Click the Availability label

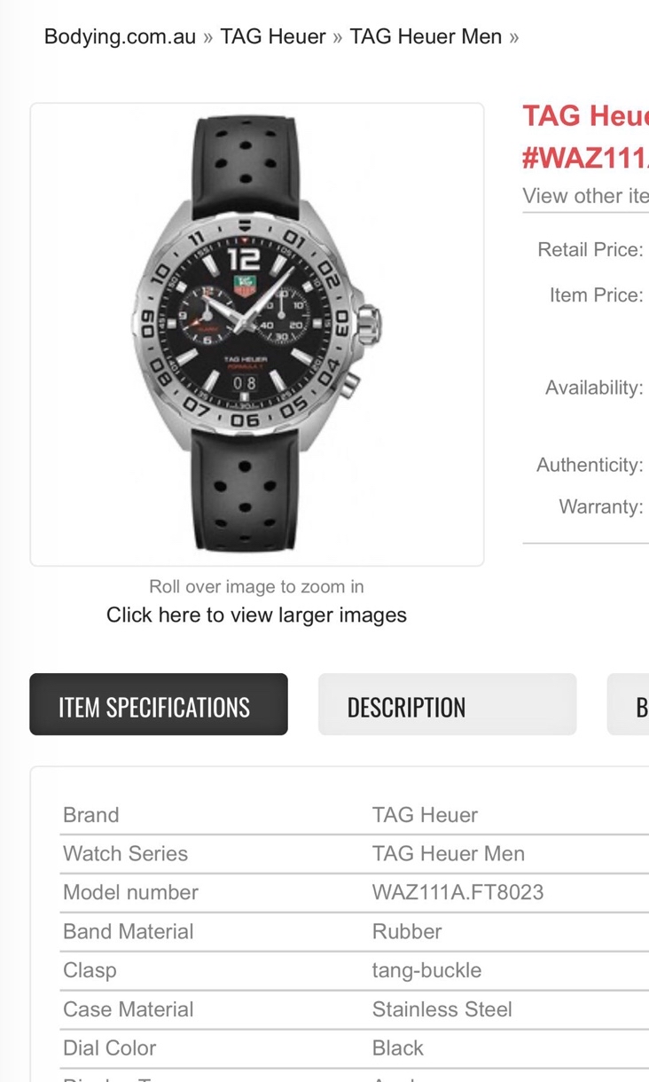pyautogui.click(x=594, y=388)
